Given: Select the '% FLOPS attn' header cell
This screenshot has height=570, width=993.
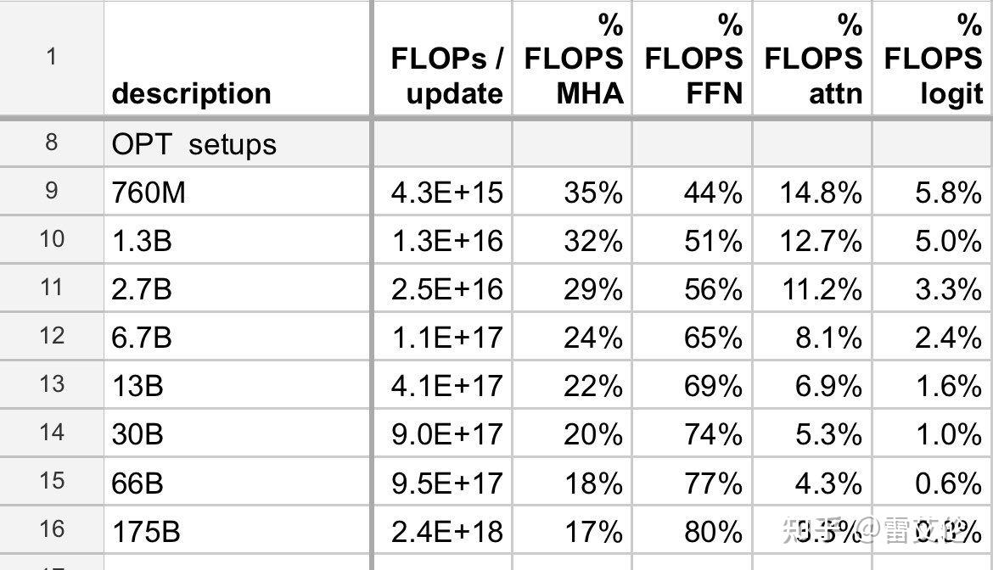Looking at the screenshot, I should (811, 59).
